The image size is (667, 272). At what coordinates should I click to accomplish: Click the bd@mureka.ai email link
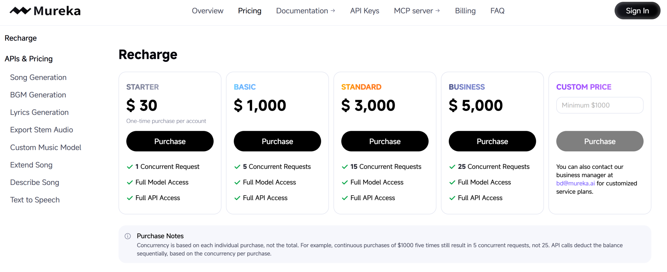[x=575, y=183]
